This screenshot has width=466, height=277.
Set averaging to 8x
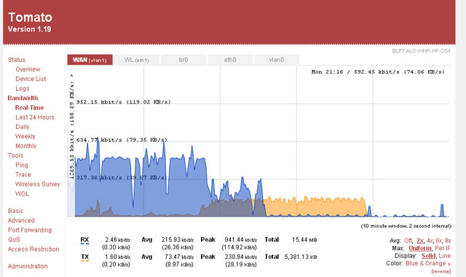(448, 241)
